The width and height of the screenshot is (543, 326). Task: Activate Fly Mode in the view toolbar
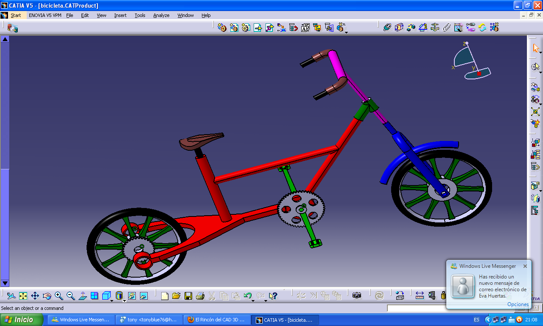point(11,295)
